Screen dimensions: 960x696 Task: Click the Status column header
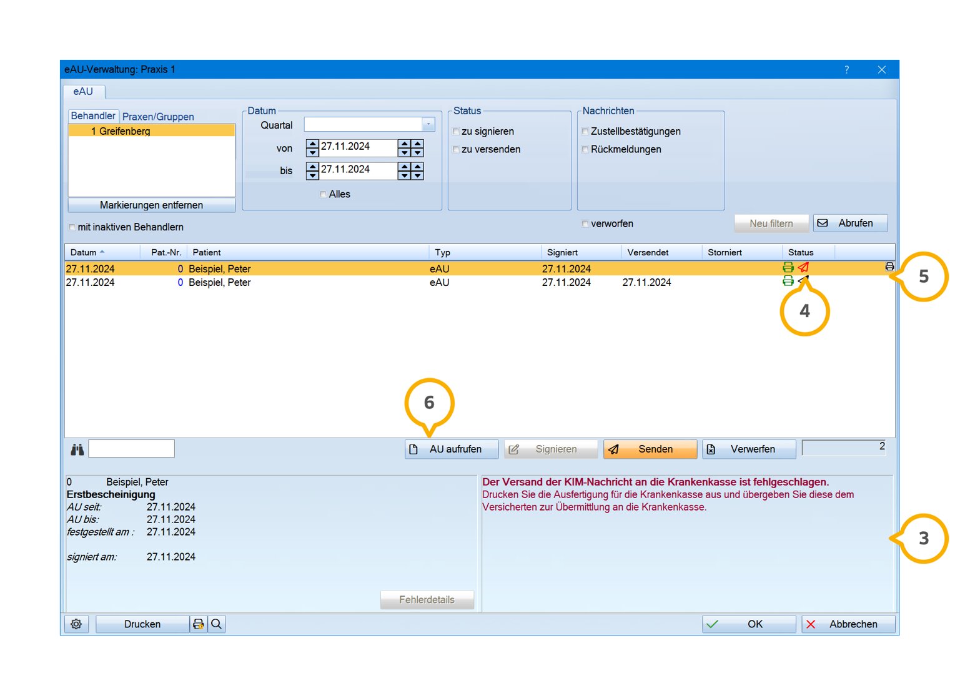pos(809,252)
